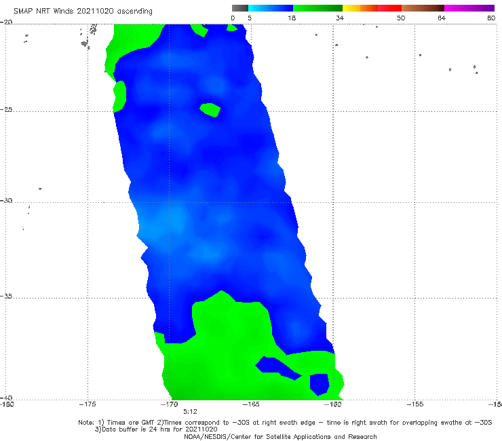Image resolution: width=502 pixels, height=441 pixels.
Task: Click the color bar label '50'
Action: [x=401, y=18]
